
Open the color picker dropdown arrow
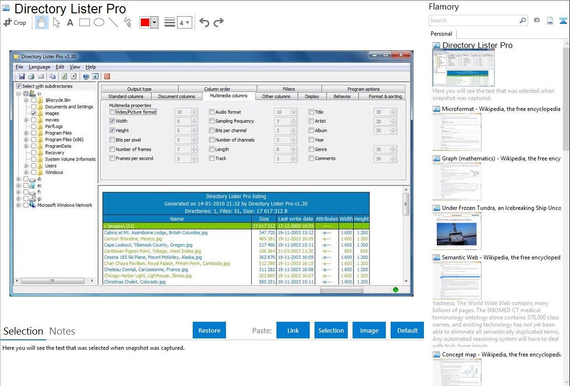click(x=154, y=22)
